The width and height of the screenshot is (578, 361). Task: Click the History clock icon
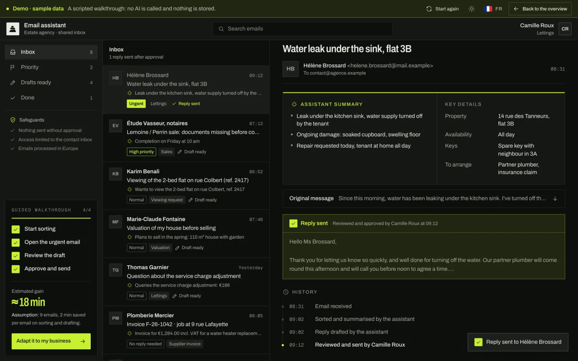click(x=286, y=292)
